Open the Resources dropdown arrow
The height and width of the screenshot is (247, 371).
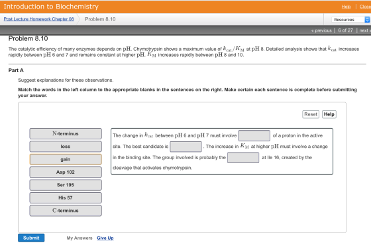pos(367,20)
